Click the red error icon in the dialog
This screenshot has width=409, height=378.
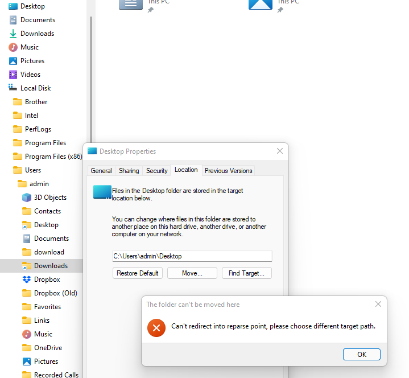click(156, 328)
